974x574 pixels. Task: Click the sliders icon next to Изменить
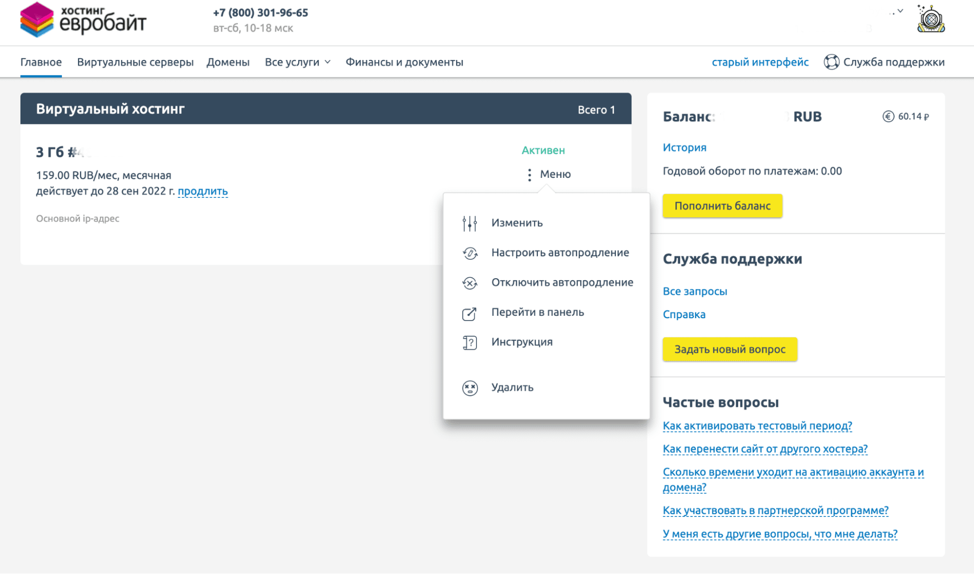pyautogui.click(x=470, y=223)
